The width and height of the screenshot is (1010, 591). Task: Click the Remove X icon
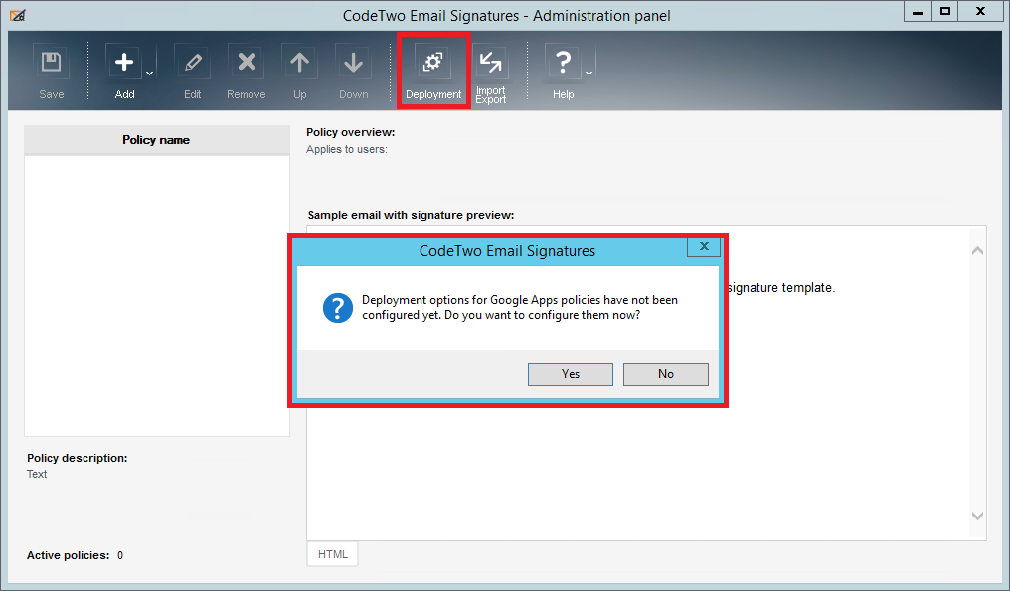pyautogui.click(x=247, y=62)
